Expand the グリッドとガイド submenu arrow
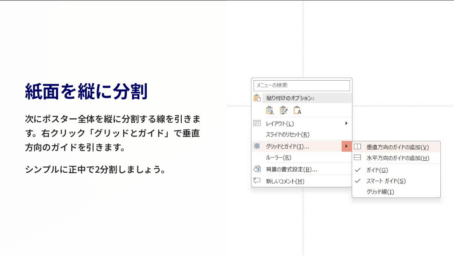The image size is (454, 256). click(x=346, y=146)
